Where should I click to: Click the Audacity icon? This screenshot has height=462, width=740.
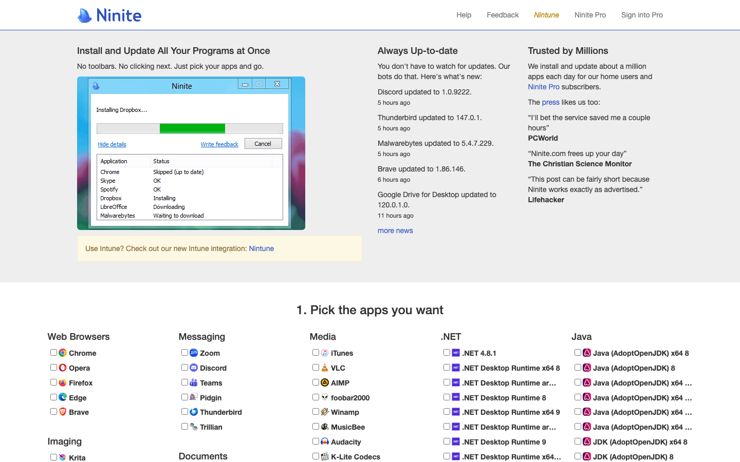325,441
